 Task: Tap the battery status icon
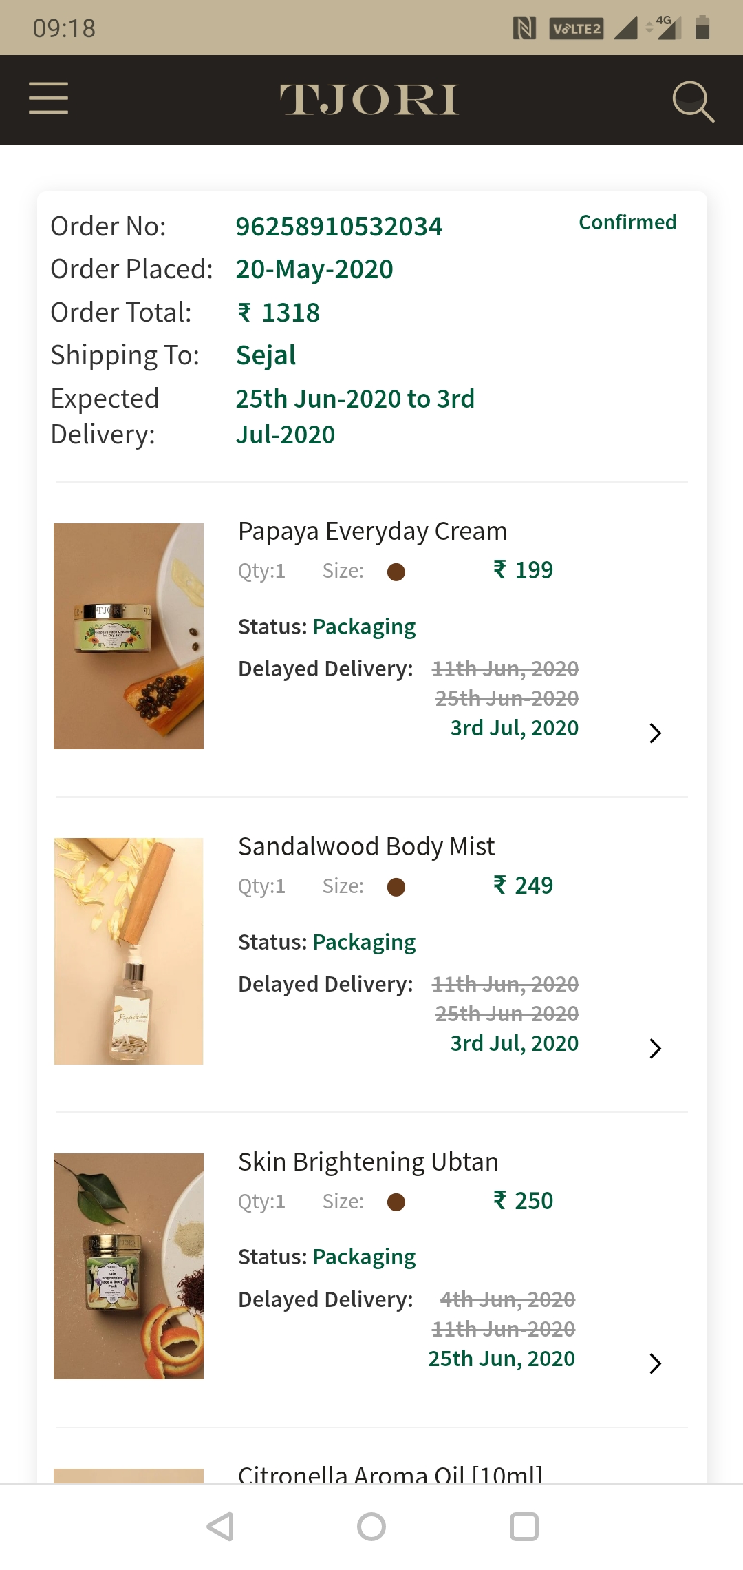coord(702,28)
